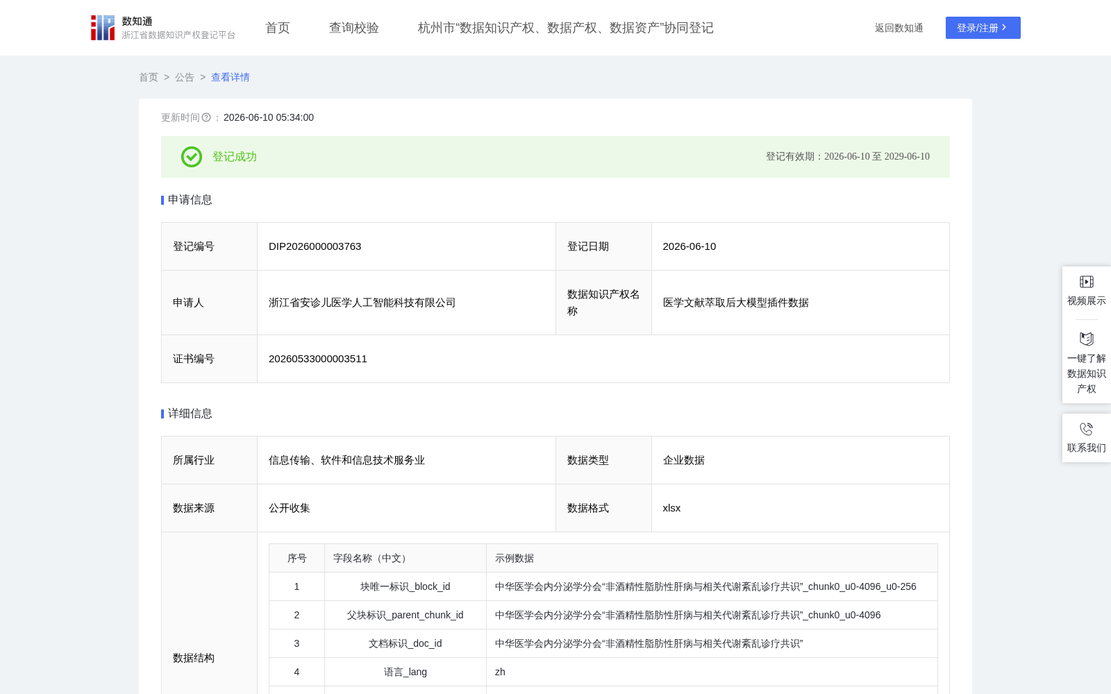The width and height of the screenshot is (1111, 694).
Task: Click the help icon beside 更新时间
Action: pyautogui.click(x=206, y=117)
